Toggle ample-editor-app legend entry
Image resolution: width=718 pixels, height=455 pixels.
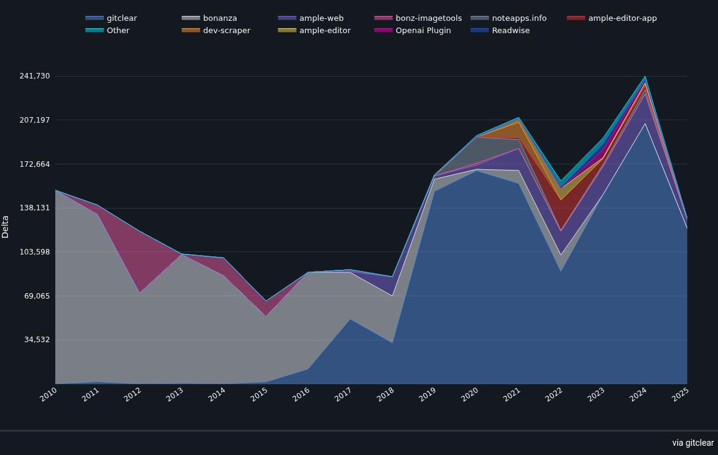tap(622, 18)
